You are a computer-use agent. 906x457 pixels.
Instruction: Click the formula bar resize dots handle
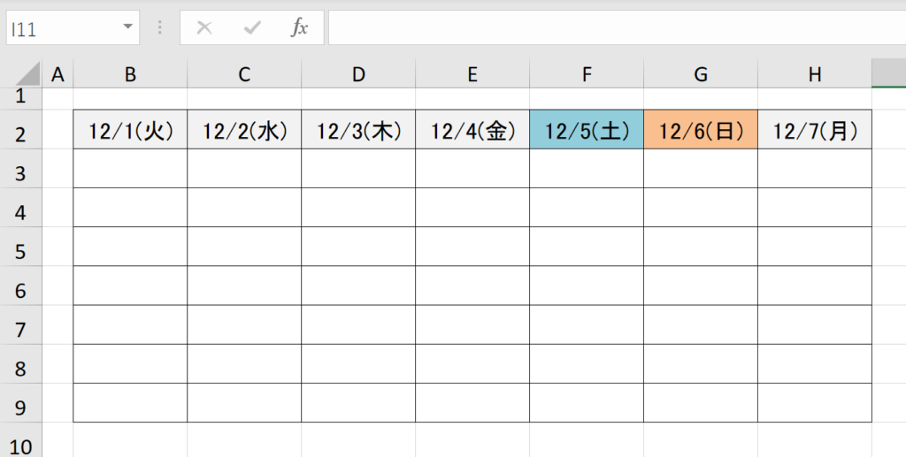pos(160,27)
